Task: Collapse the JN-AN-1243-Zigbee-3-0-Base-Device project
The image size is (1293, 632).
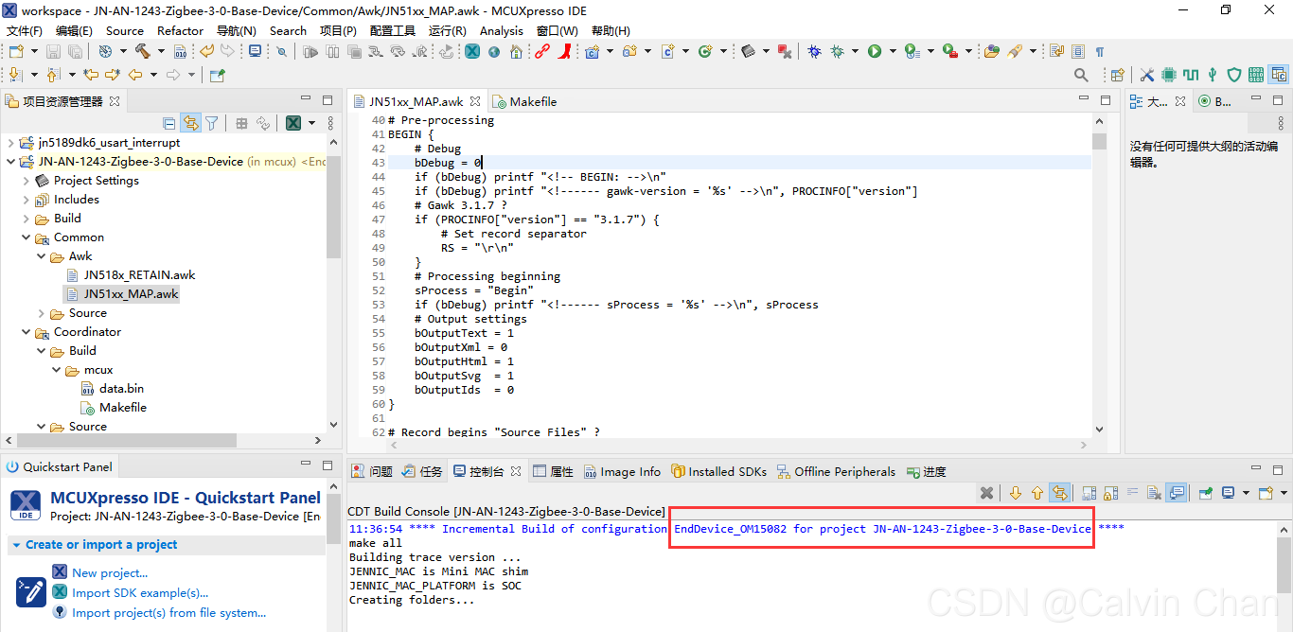Action: [x=10, y=162]
